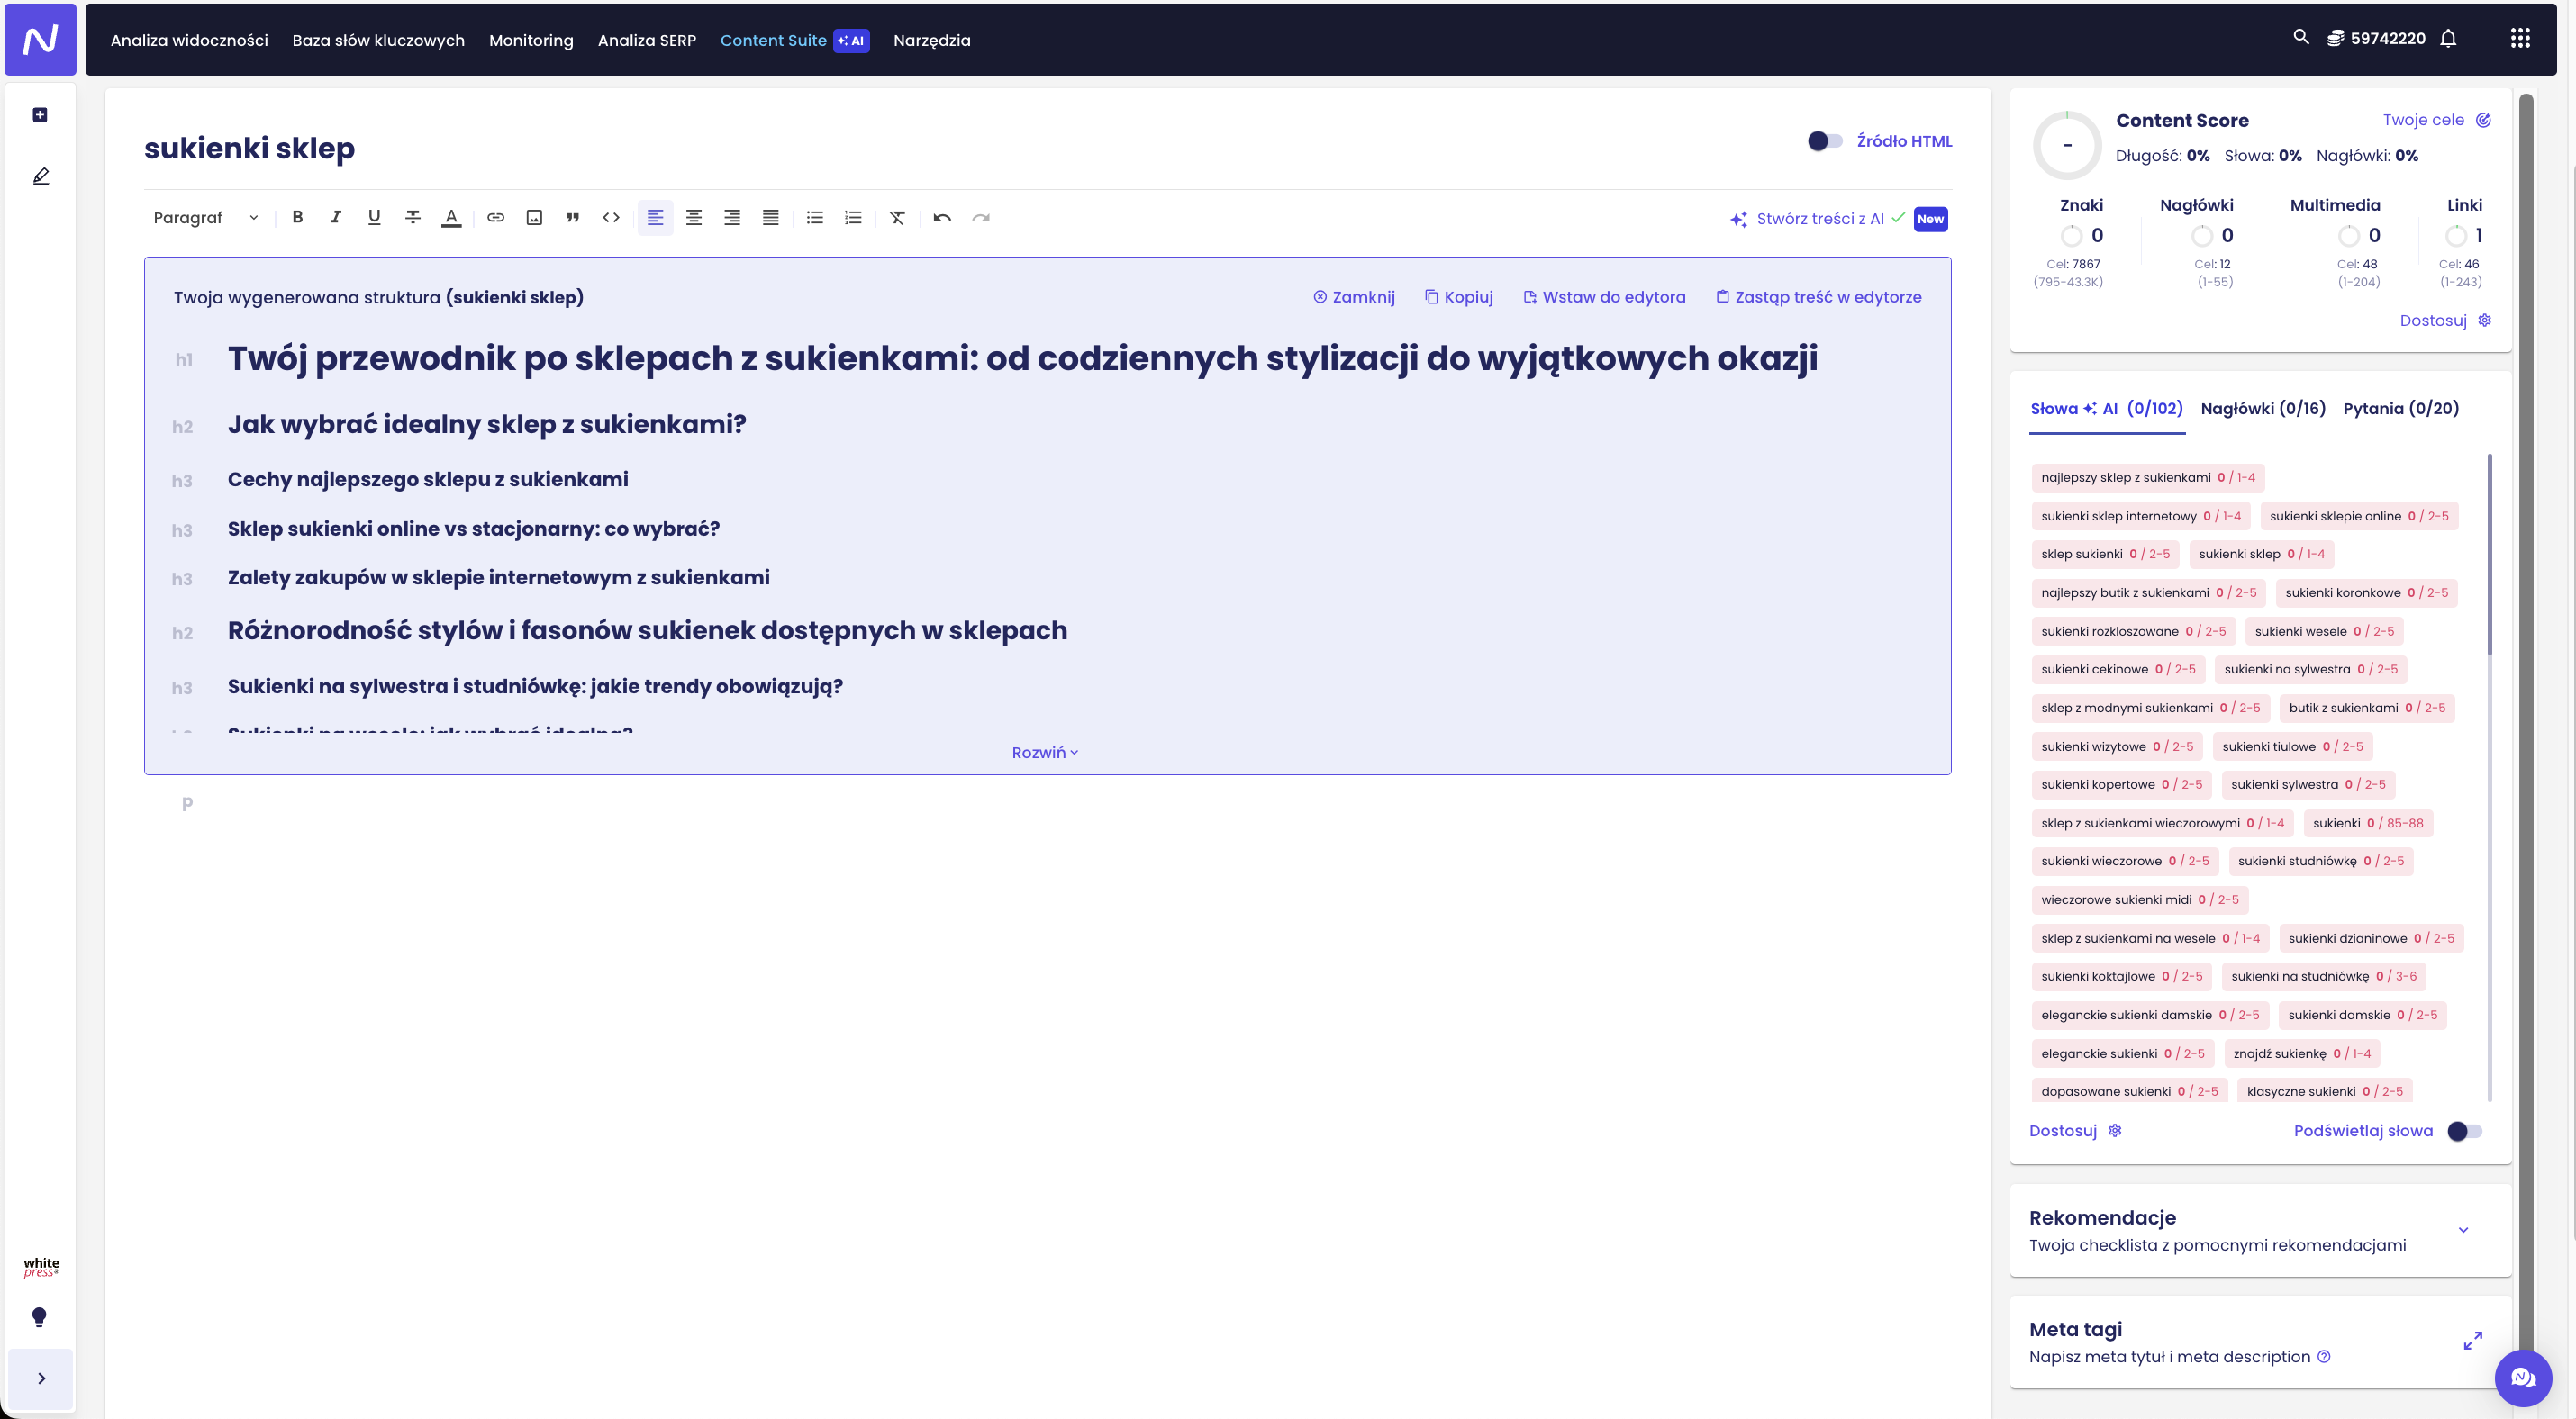Create a numbered list
The height and width of the screenshot is (1419, 2576).
coord(853,217)
